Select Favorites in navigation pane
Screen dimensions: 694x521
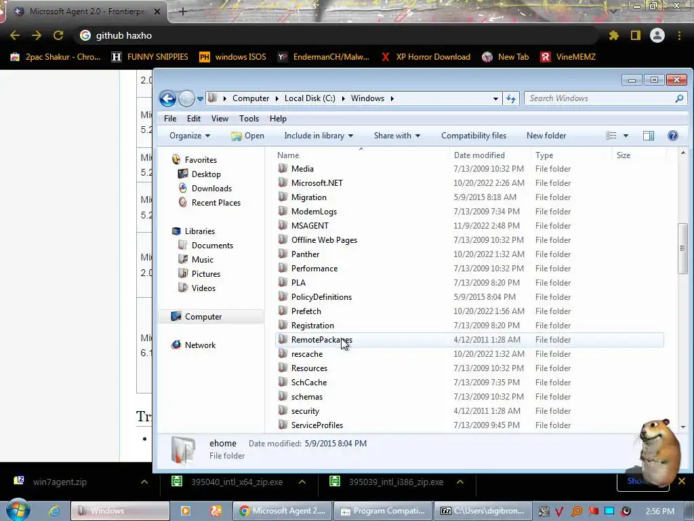[201, 160]
